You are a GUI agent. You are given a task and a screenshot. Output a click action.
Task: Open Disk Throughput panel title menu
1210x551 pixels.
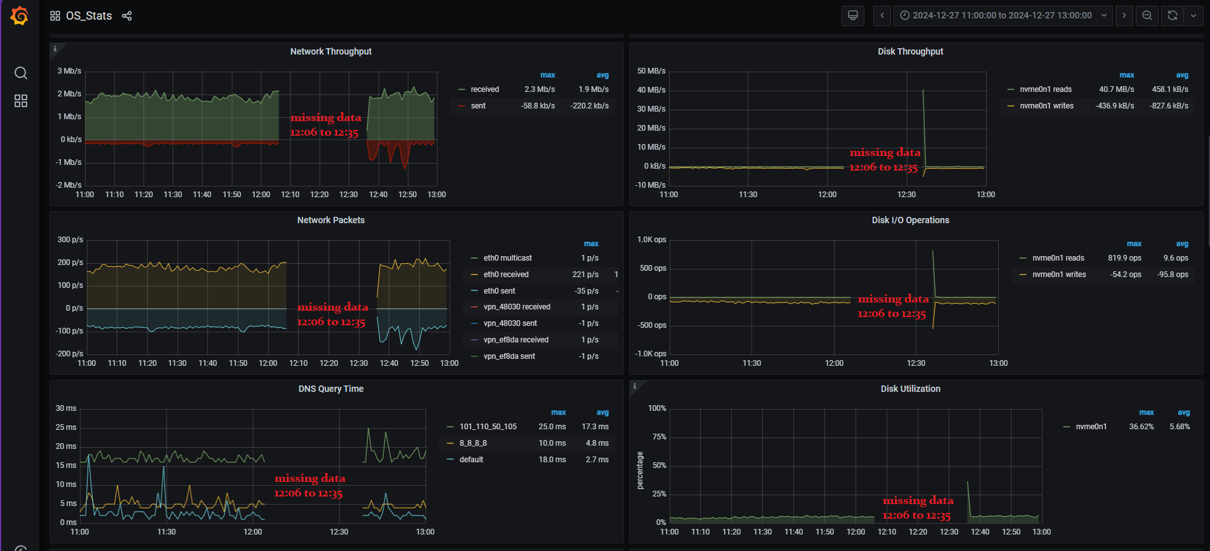(x=911, y=51)
